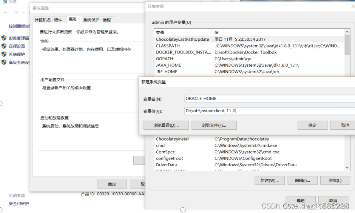Viewport: 355px width, 213px height.
Task: Click 取消 at bottom of 环境变量 window
Action: coord(333,200)
